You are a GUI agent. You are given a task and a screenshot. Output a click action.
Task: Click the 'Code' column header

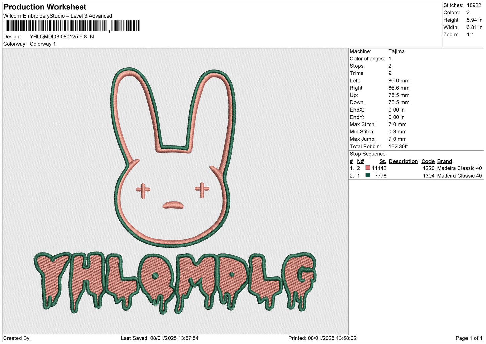(428, 161)
